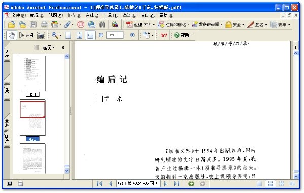Screen dimensions: 304x193
Task: Open the 工具 menu
Action: pos(110,15)
